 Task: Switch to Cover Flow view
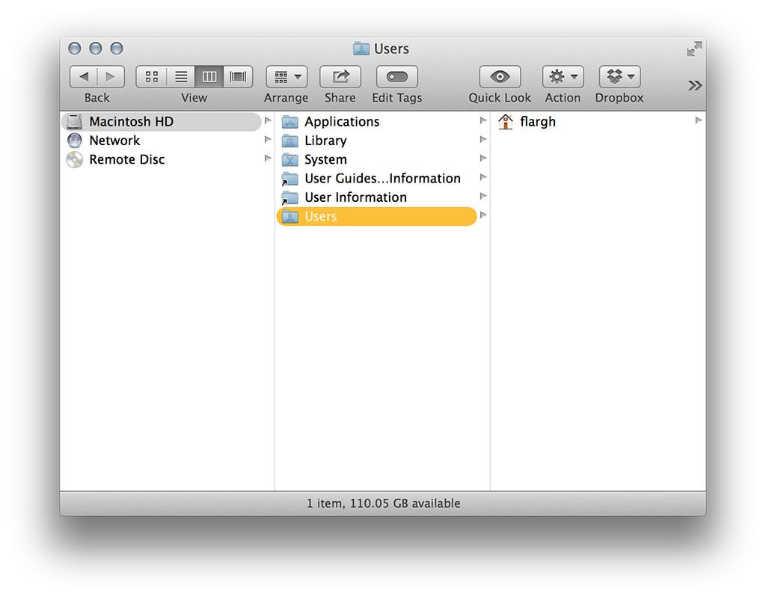[238, 76]
